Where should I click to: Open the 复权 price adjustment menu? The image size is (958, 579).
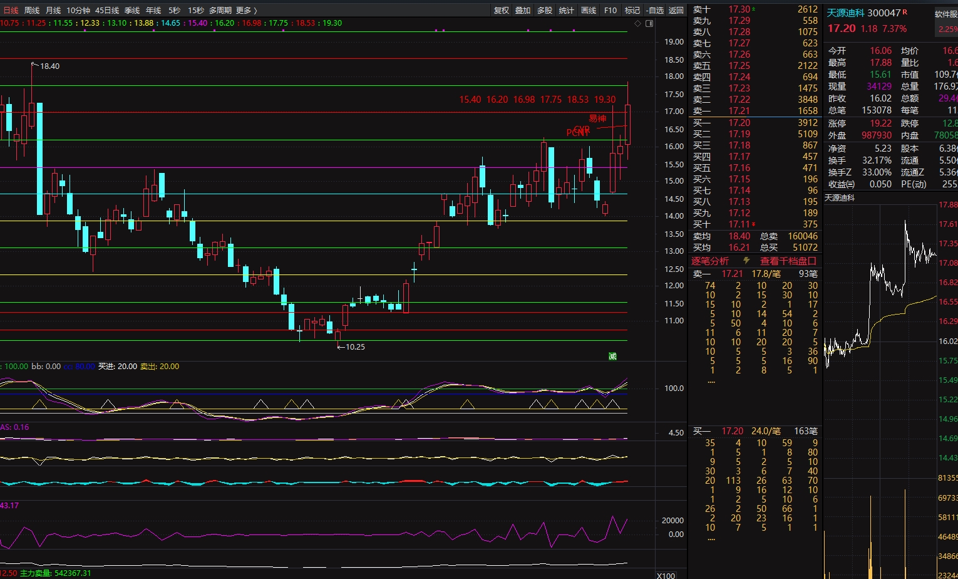click(x=502, y=10)
